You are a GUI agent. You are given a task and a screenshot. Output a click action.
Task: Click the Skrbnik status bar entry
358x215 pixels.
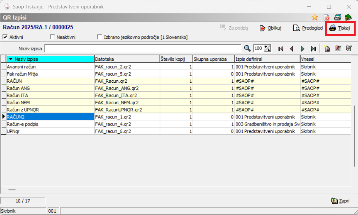[23, 211]
